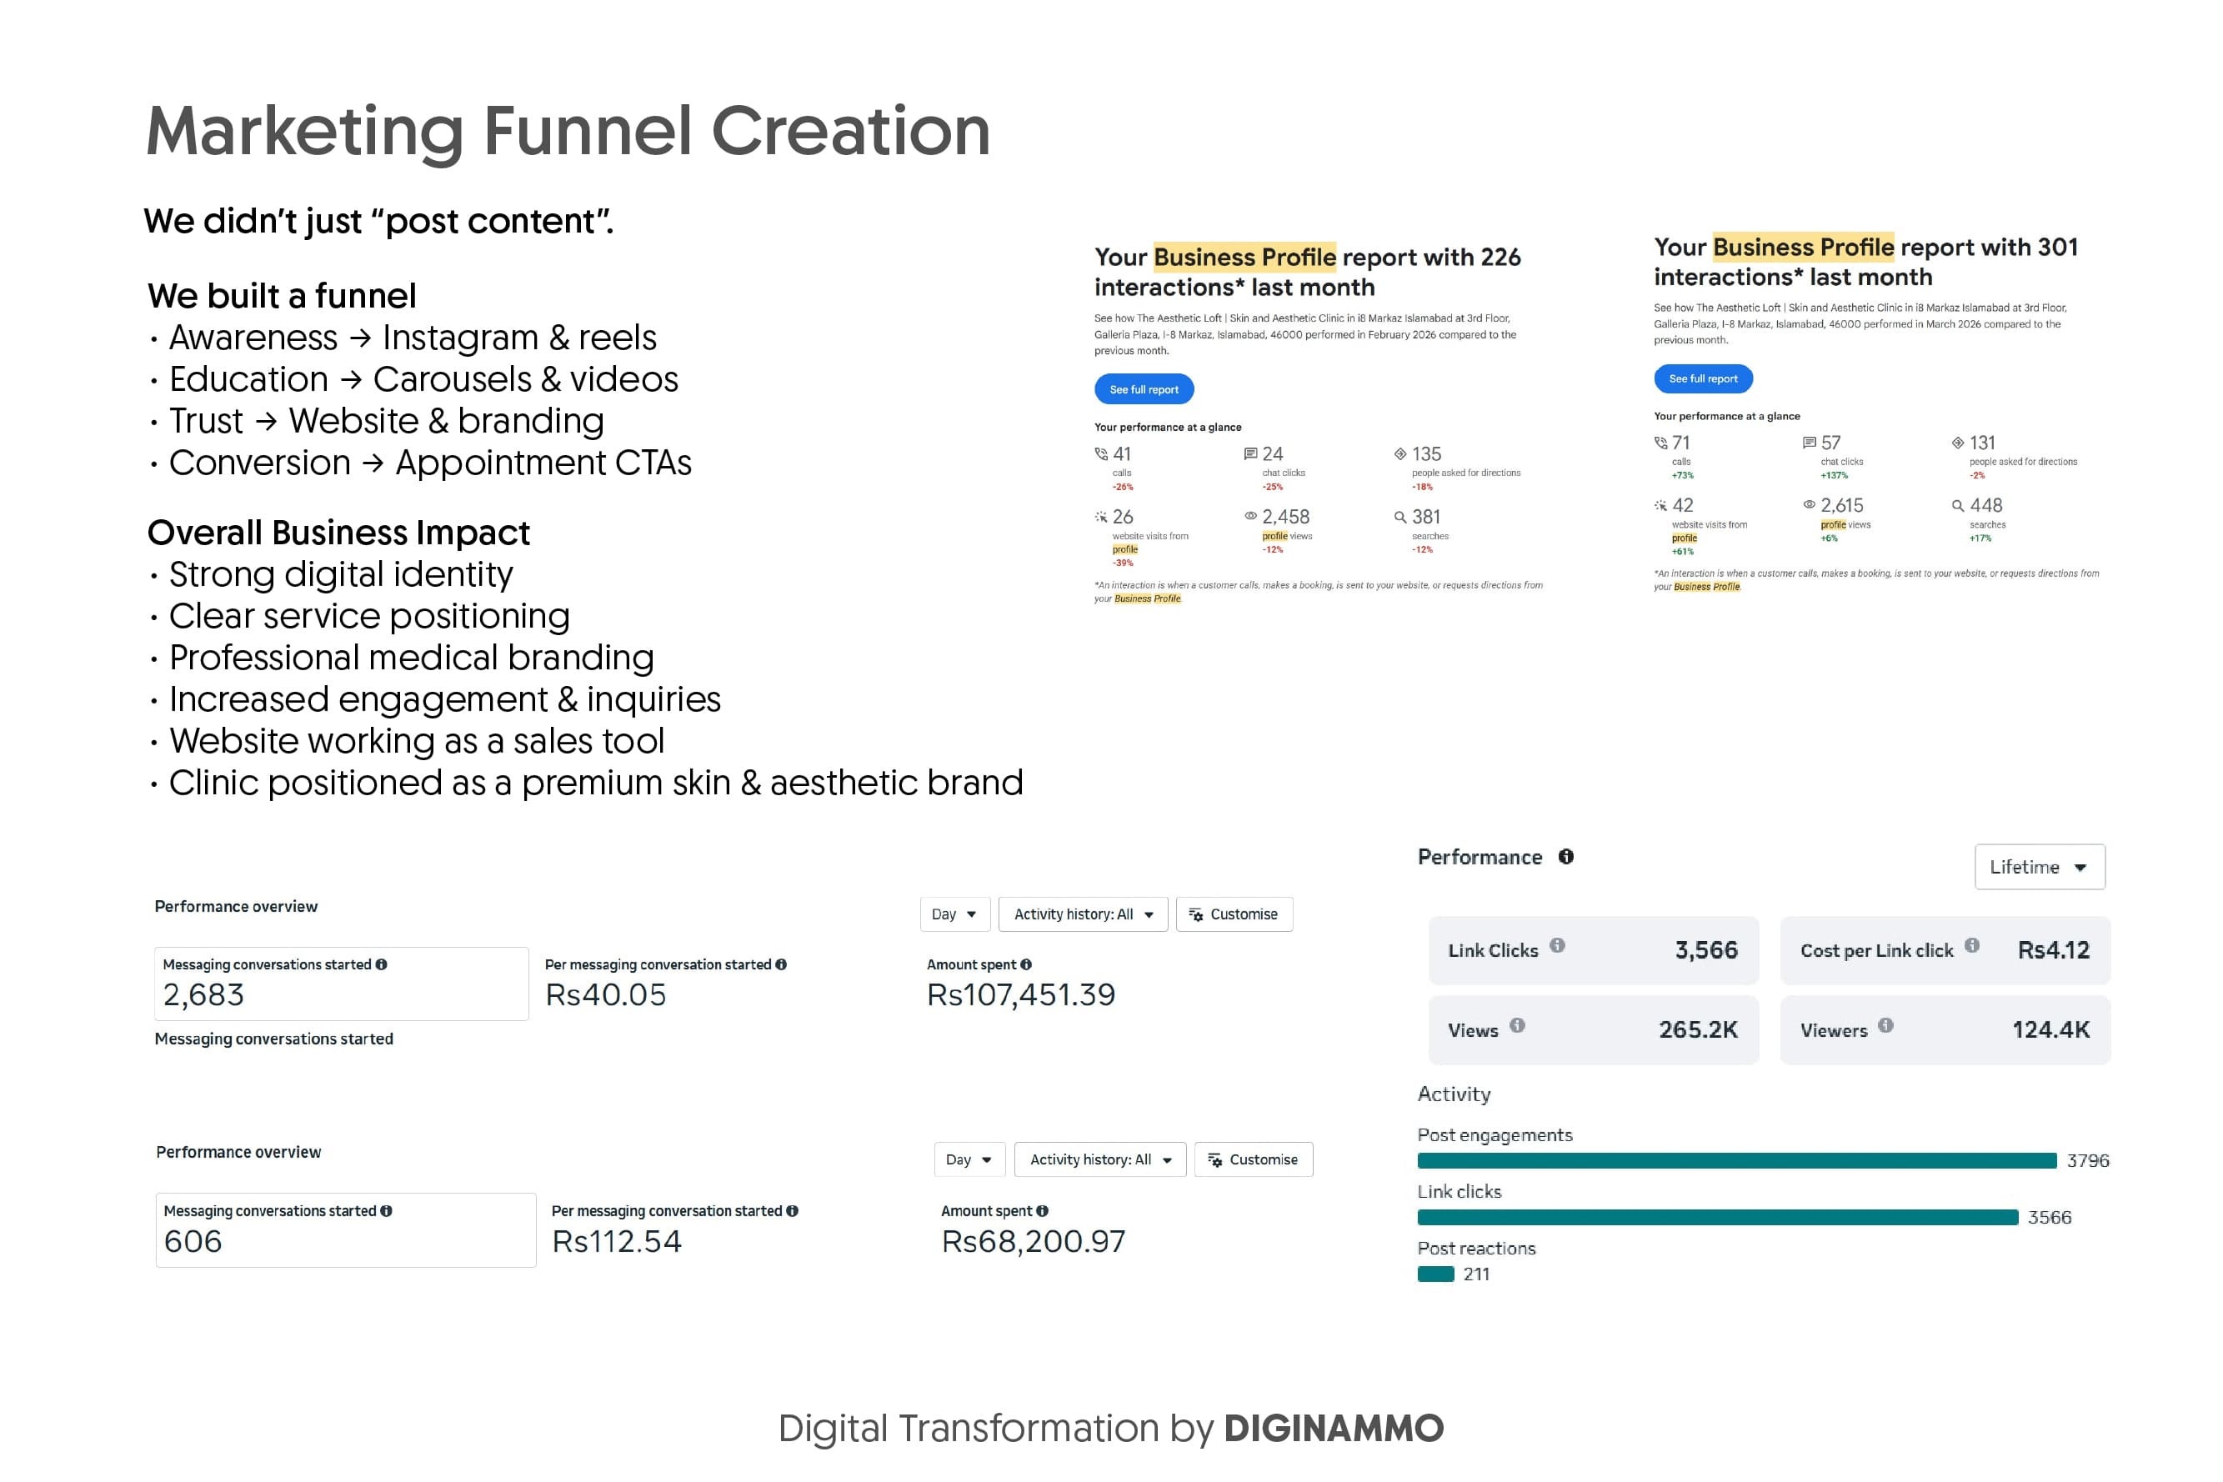Click the info icon next to Performance heading
Image resolution: width=2223 pixels, height=1482 pixels.
pos(1566,856)
